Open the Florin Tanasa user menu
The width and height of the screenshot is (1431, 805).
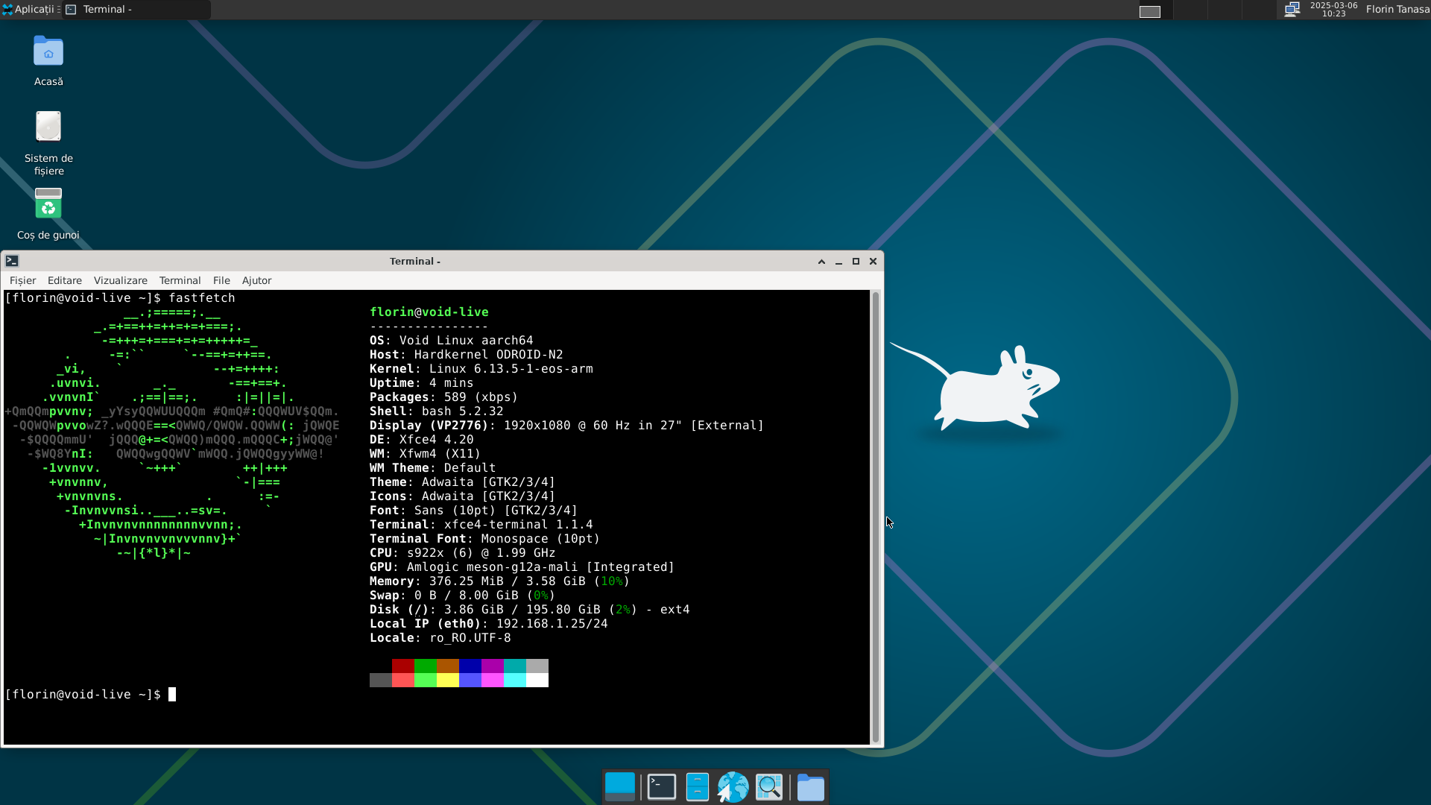point(1397,10)
